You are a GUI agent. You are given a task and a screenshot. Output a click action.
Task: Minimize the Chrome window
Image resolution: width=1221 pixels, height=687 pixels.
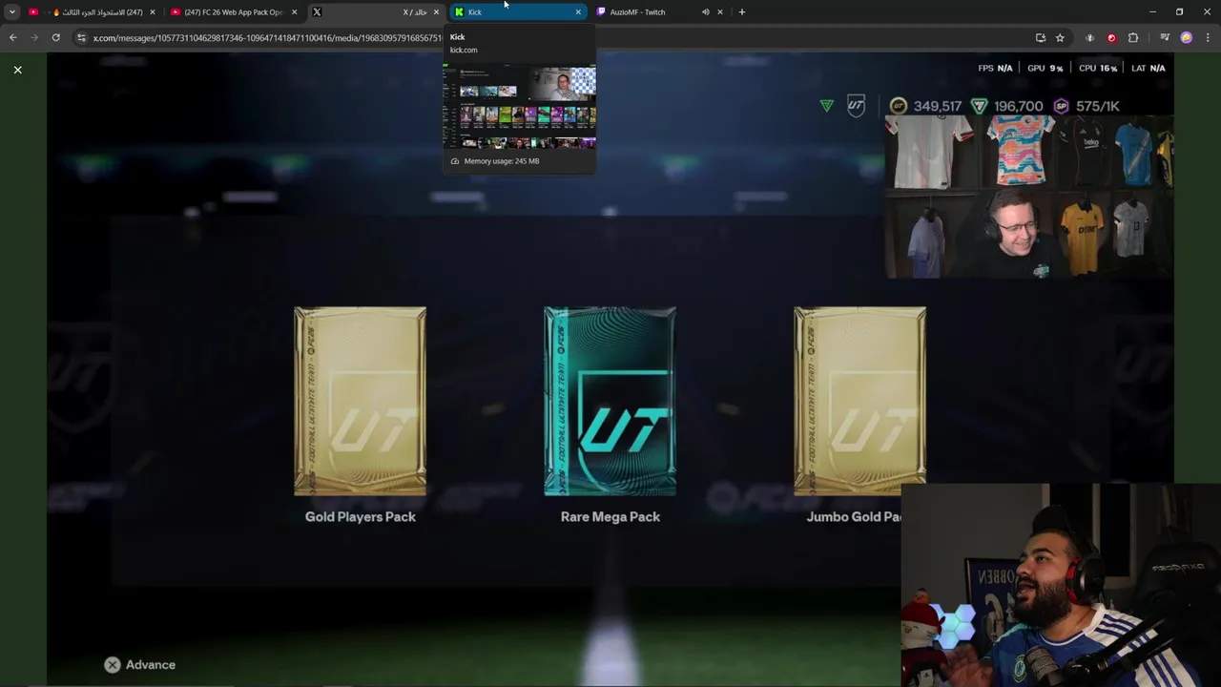pos(1152,12)
